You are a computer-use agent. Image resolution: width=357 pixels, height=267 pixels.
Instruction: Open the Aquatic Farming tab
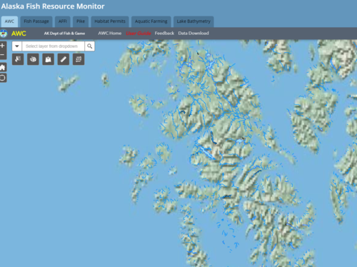pos(151,21)
